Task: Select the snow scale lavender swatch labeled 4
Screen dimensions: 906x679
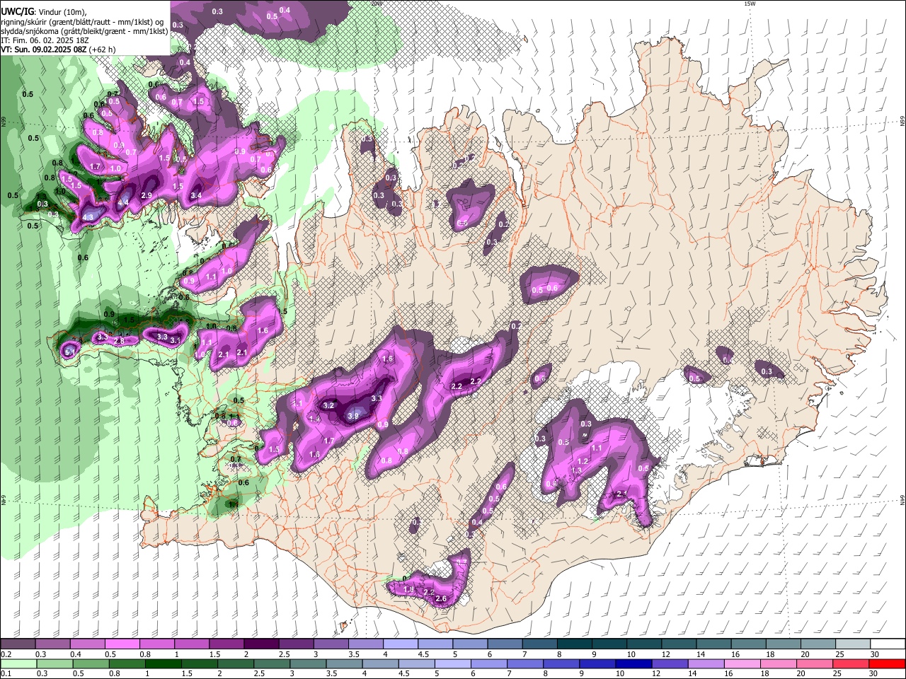Action: click(x=400, y=644)
